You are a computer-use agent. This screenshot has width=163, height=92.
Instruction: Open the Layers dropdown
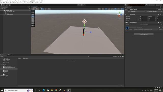[152, 5]
